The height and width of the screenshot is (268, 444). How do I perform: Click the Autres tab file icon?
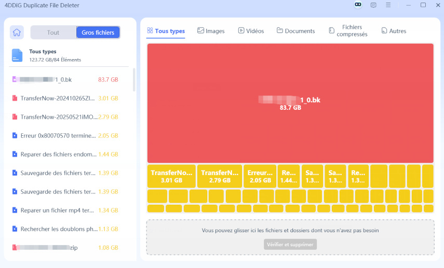pos(384,31)
